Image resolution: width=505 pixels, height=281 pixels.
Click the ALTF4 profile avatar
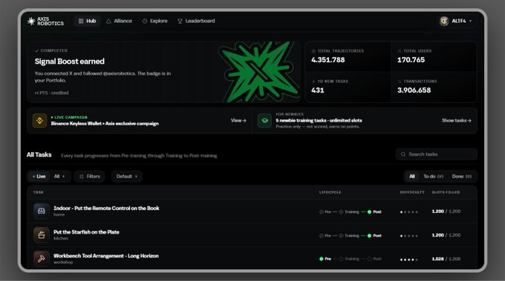444,22
